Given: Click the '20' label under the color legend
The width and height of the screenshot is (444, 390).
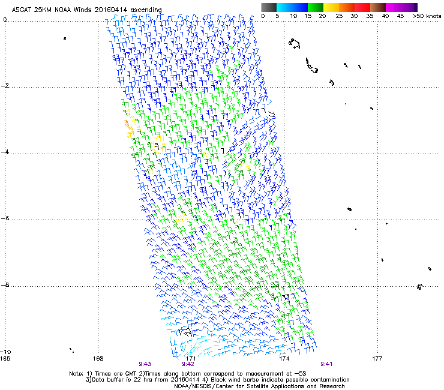Looking at the screenshot, I should 322,16.
